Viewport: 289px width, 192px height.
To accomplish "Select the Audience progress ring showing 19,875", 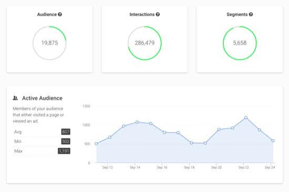I will pyautogui.click(x=49, y=43).
